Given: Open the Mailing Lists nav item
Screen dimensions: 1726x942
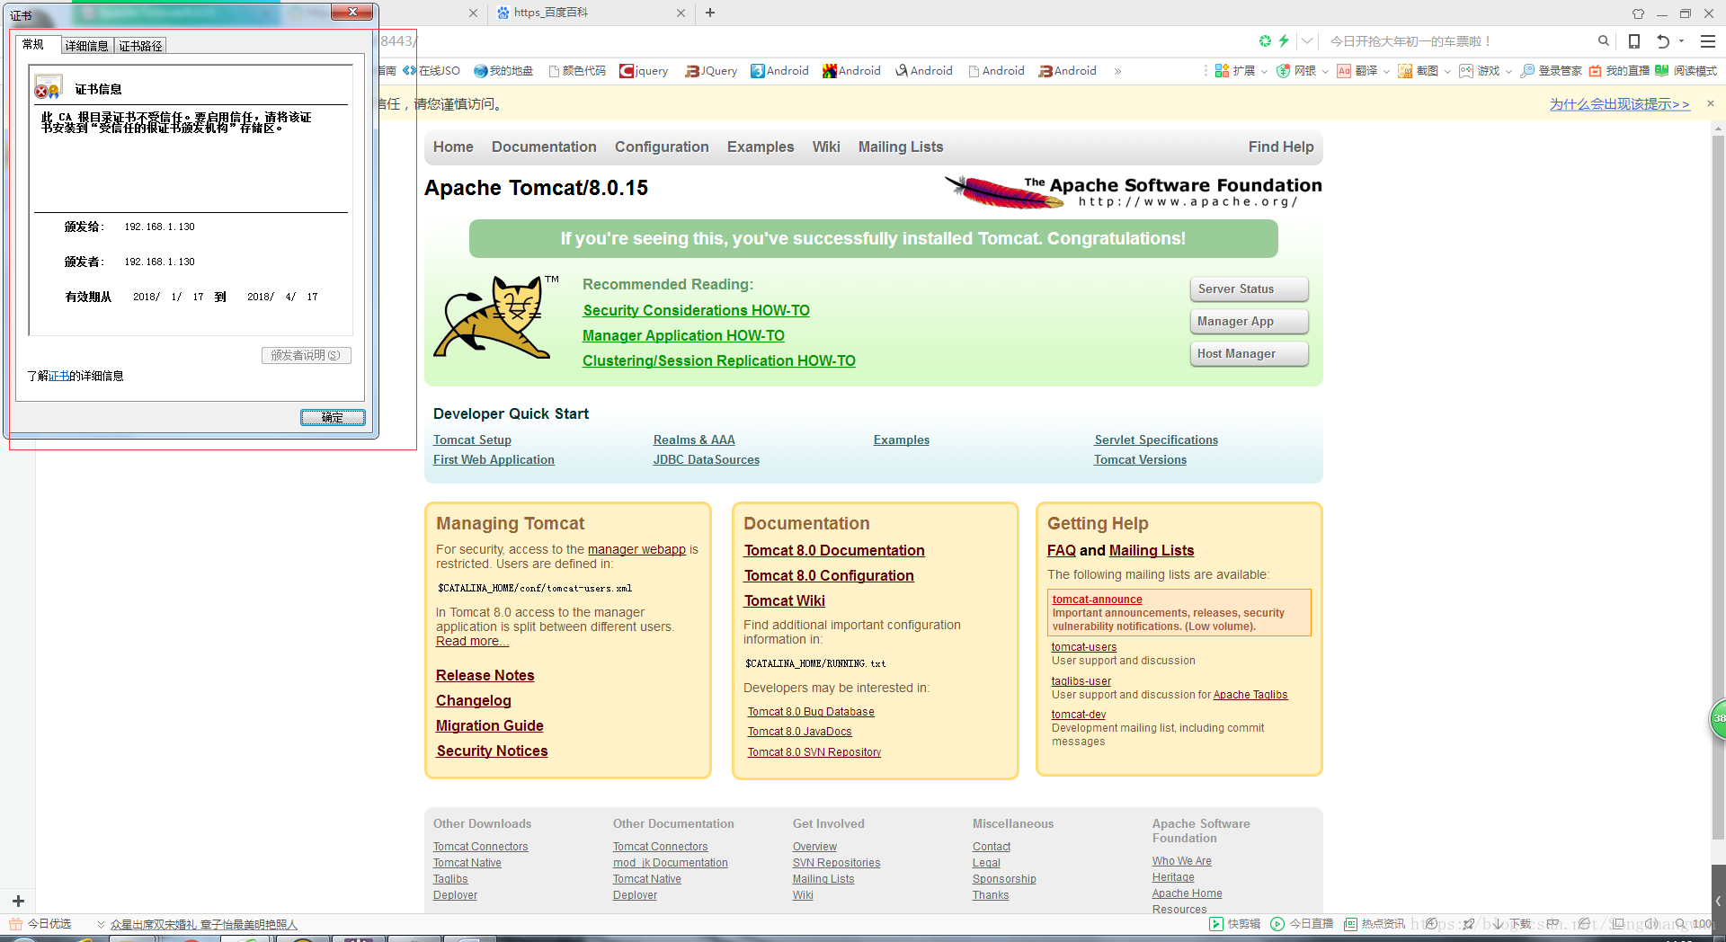Looking at the screenshot, I should point(901,147).
